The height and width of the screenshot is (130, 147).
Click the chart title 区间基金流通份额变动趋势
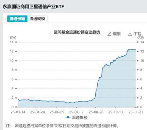click(77, 32)
